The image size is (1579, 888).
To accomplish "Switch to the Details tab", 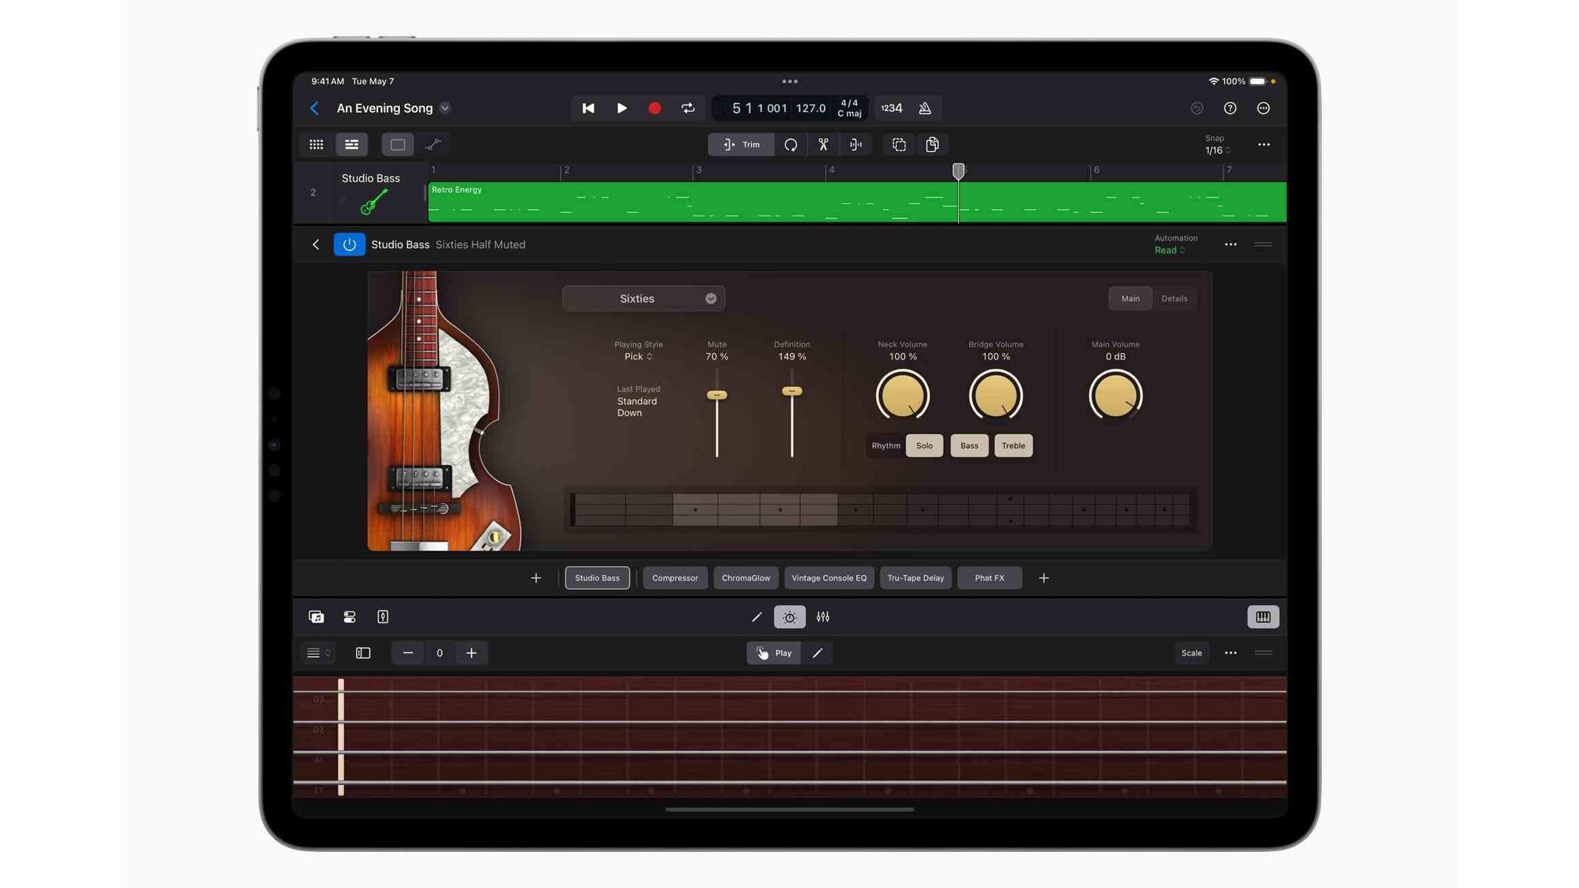I will [x=1174, y=298].
